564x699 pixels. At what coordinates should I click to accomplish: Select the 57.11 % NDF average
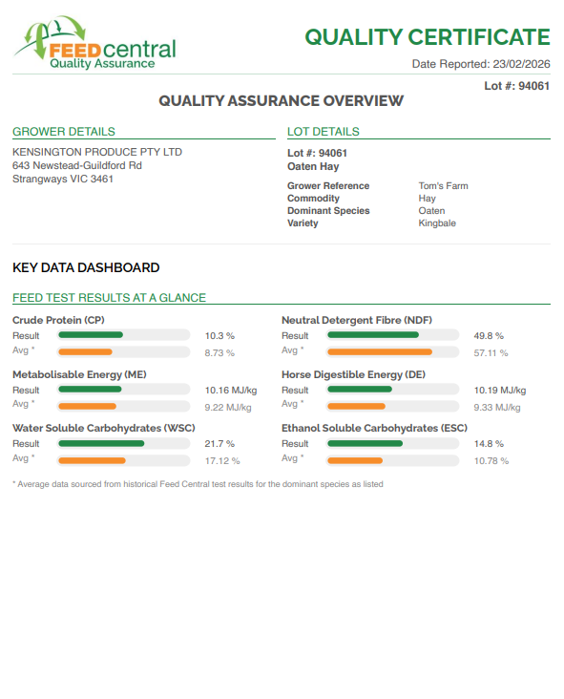pos(491,353)
